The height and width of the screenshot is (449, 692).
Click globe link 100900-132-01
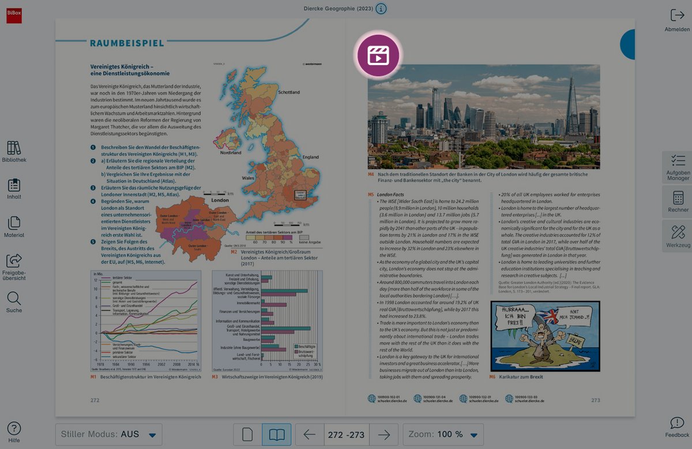(480, 399)
